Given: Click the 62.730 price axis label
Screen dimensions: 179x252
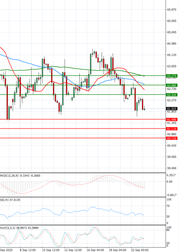Looking at the screenshot, I should [x=172, y=89].
